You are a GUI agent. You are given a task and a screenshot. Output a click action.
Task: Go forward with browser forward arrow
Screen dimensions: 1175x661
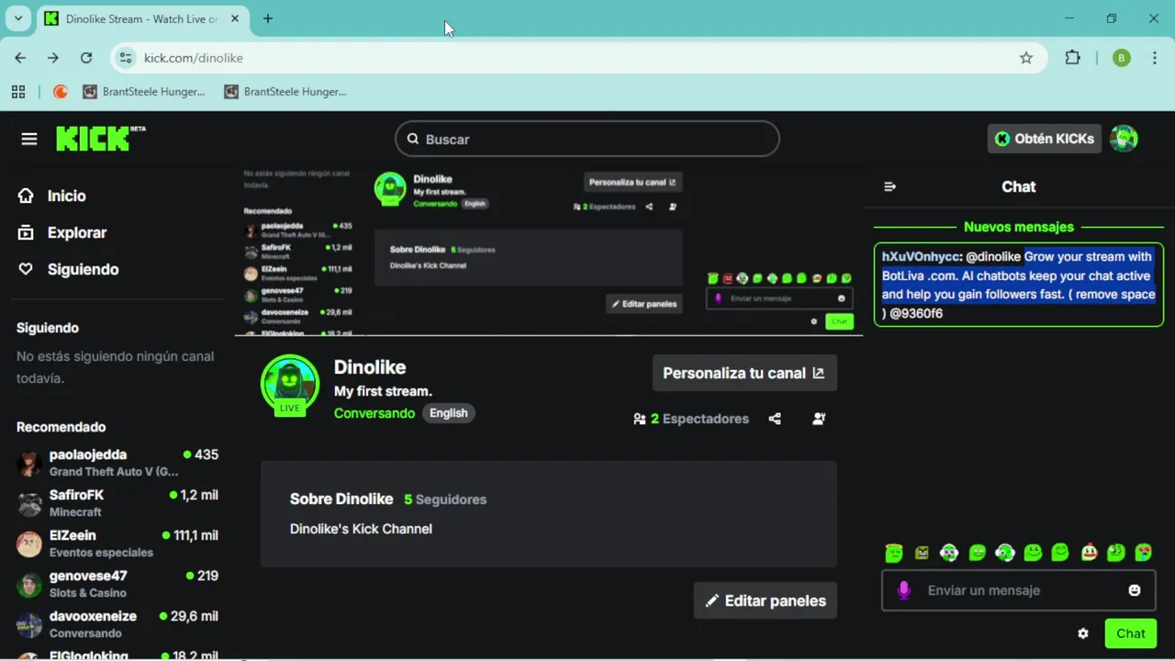(x=53, y=58)
